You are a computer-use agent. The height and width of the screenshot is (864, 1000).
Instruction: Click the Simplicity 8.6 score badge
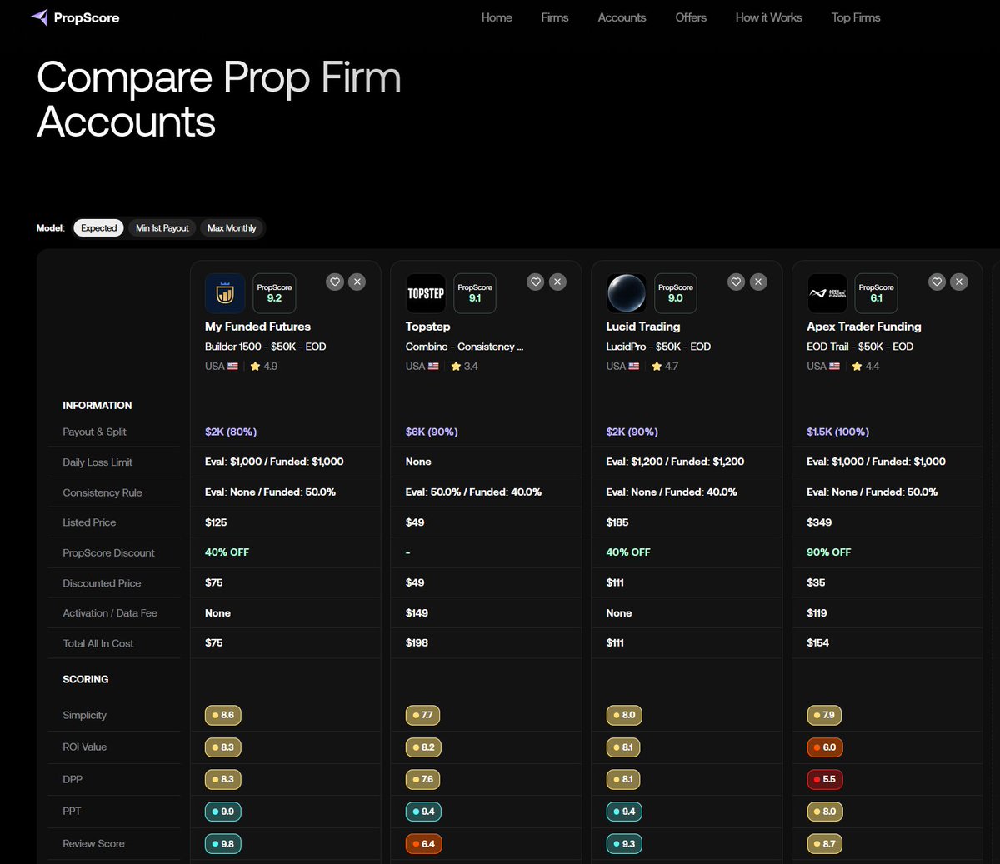[x=223, y=715]
